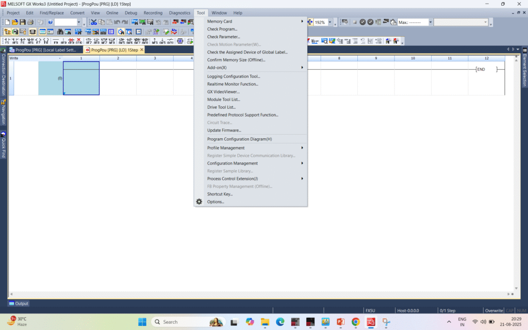The height and width of the screenshot is (330, 528).
Task: Insert rising pulse contact sF7 icon
Action: tap(89, 41)
